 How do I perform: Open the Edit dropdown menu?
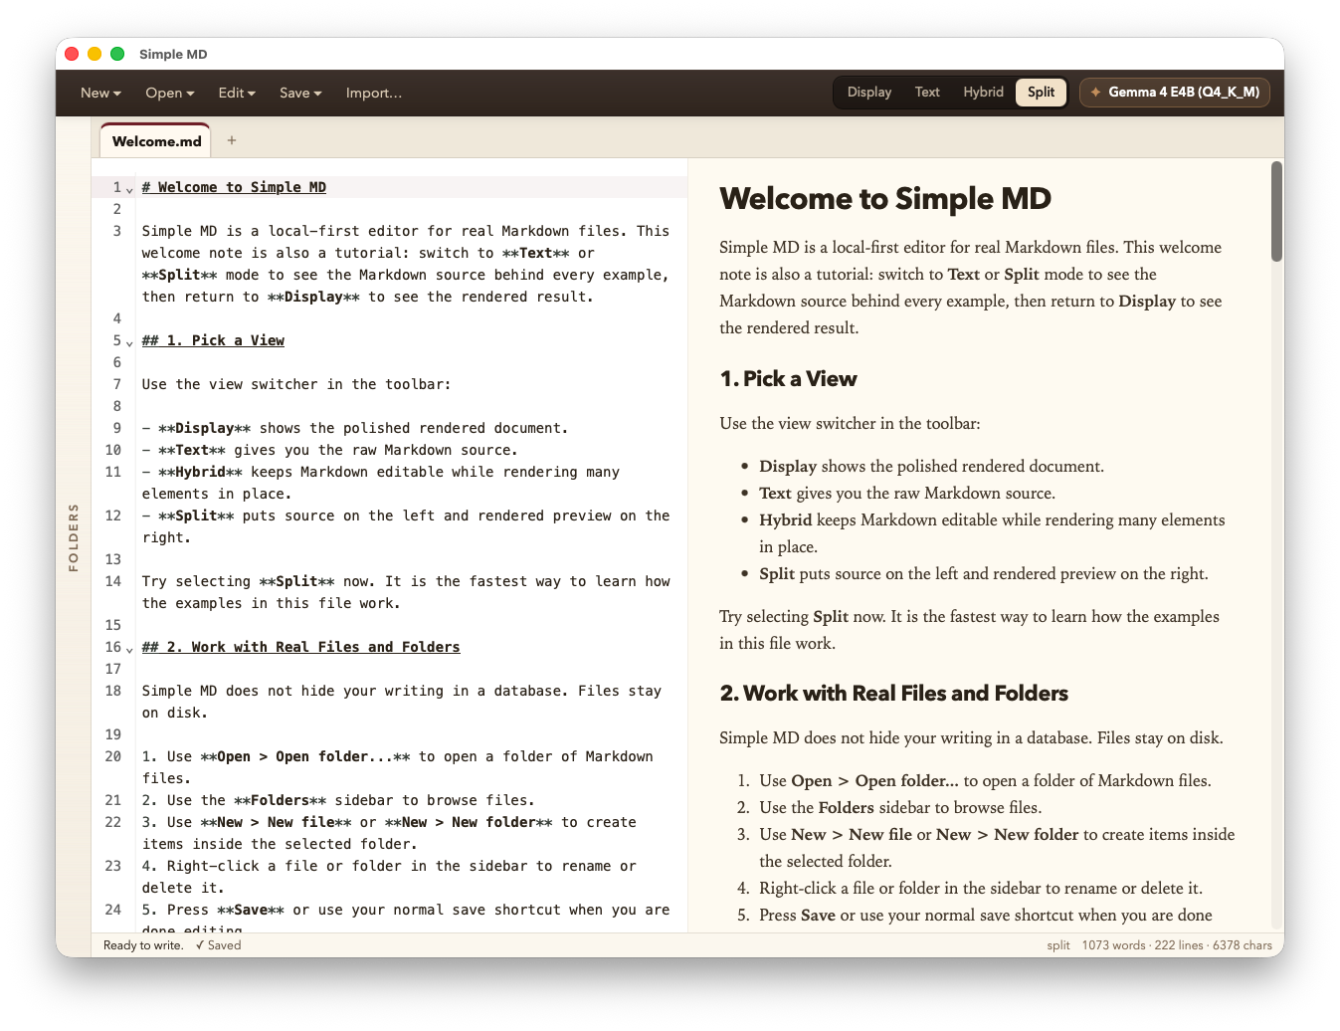[x=237, y=93]
